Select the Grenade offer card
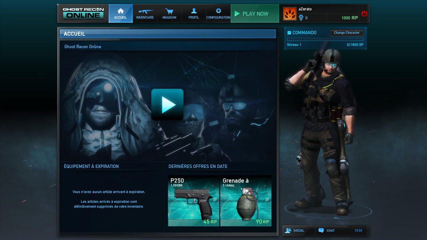The height and width of the screenshot is (240, 427). [x=246, y=201]
